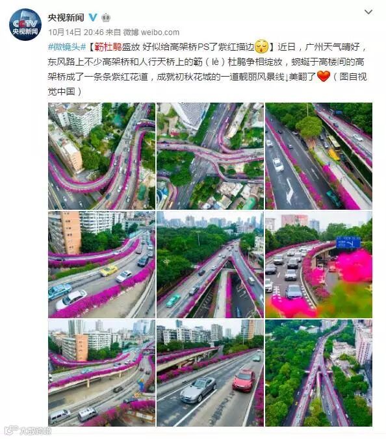Open the photo with the yellow taxi

(x=101, y=264)
